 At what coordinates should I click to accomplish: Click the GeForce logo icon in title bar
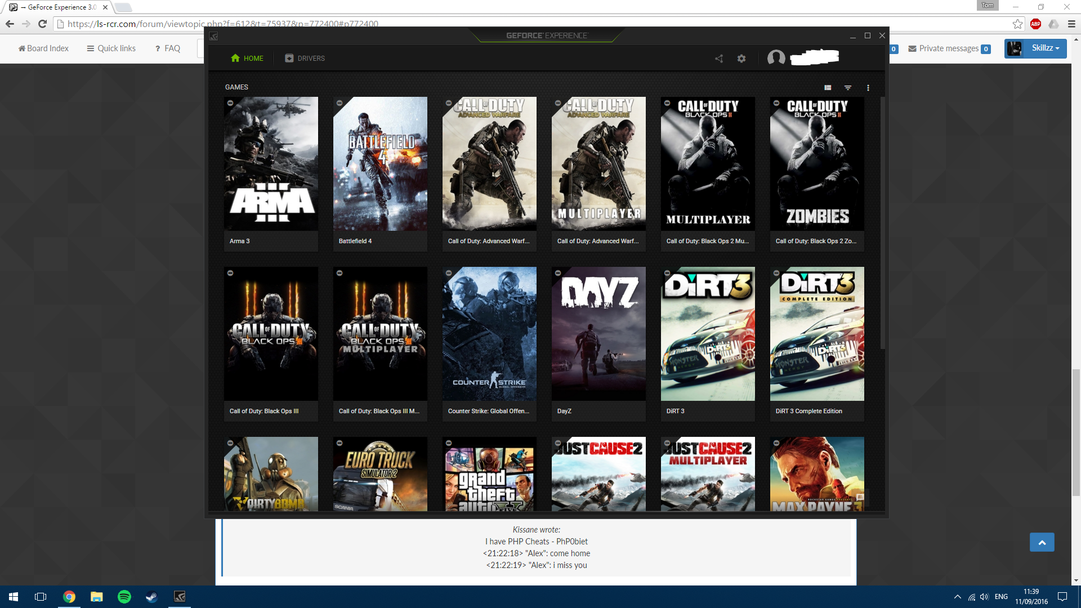click(x=213, y=36)
